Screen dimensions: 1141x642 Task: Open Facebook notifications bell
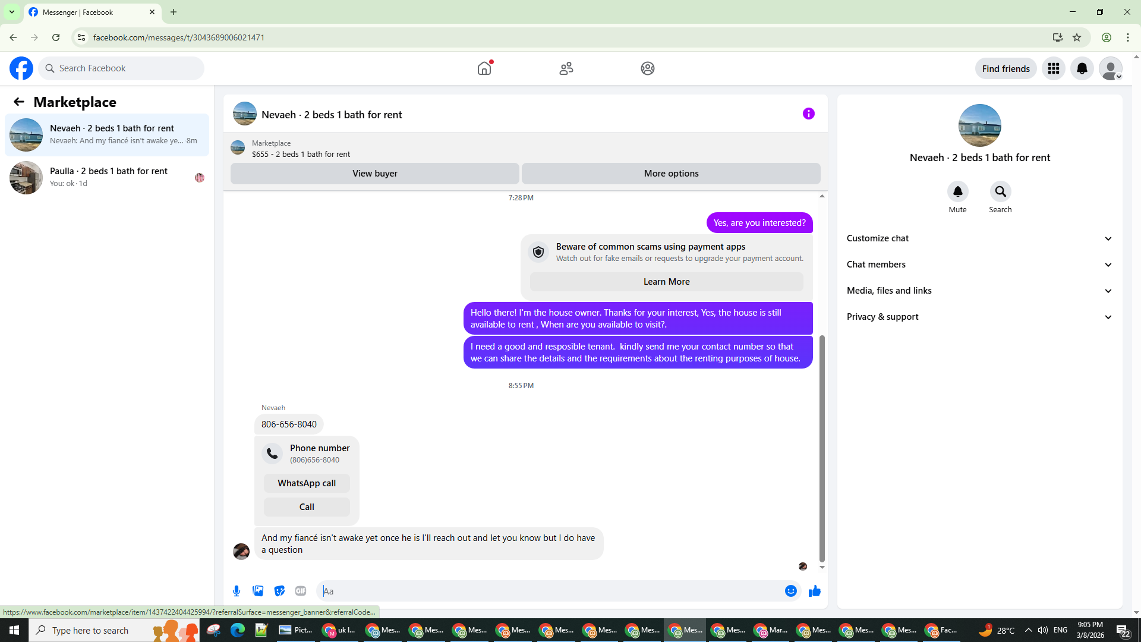(1082, 68)
